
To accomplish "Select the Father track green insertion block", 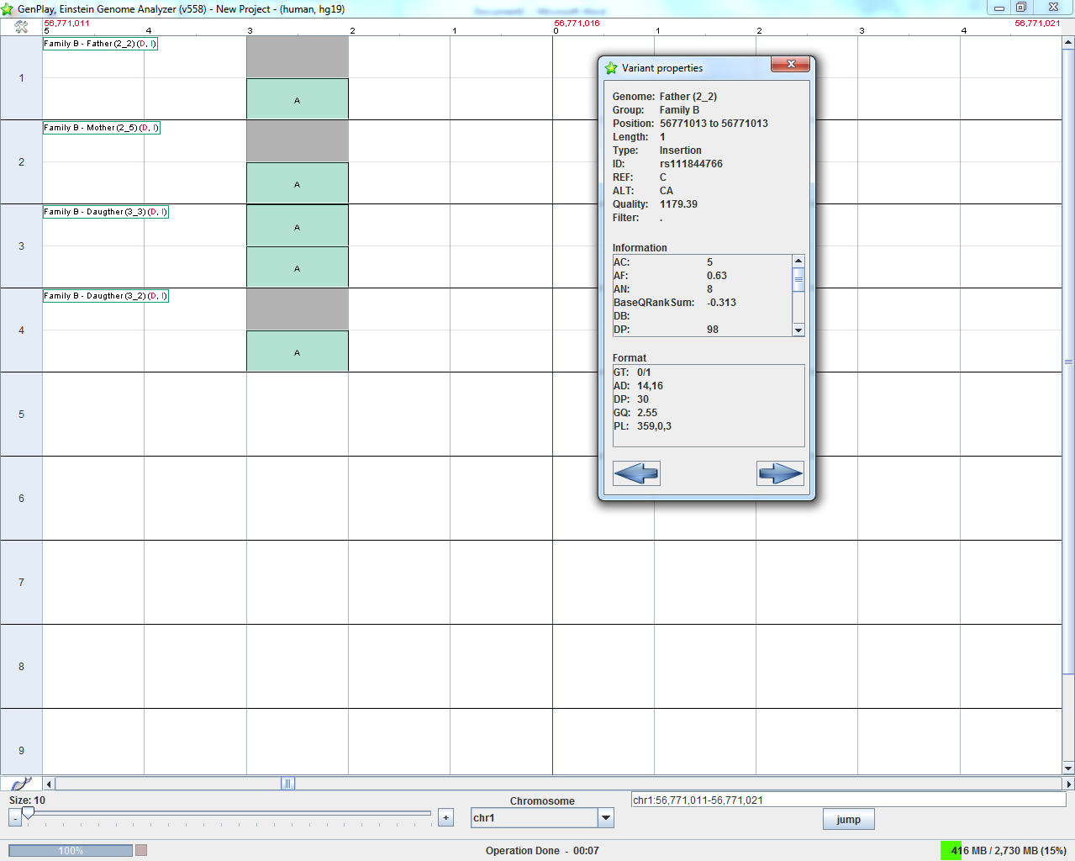I will (297, 99).
